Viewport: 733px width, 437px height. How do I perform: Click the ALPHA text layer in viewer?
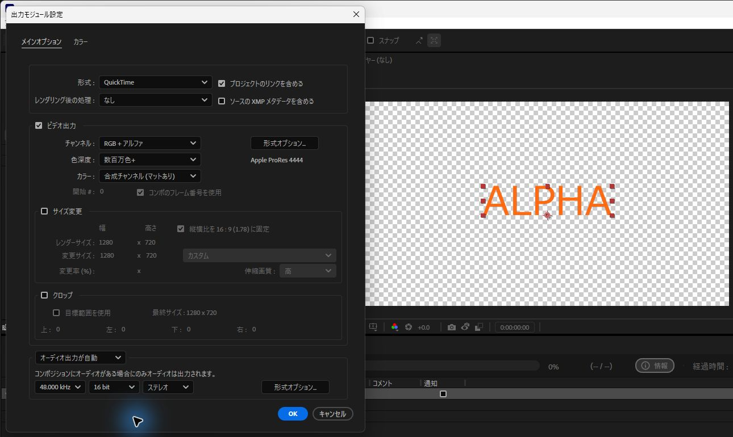coord(548,201)
